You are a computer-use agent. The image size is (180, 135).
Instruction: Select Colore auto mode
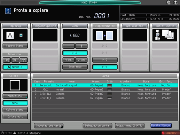[15, 117]
